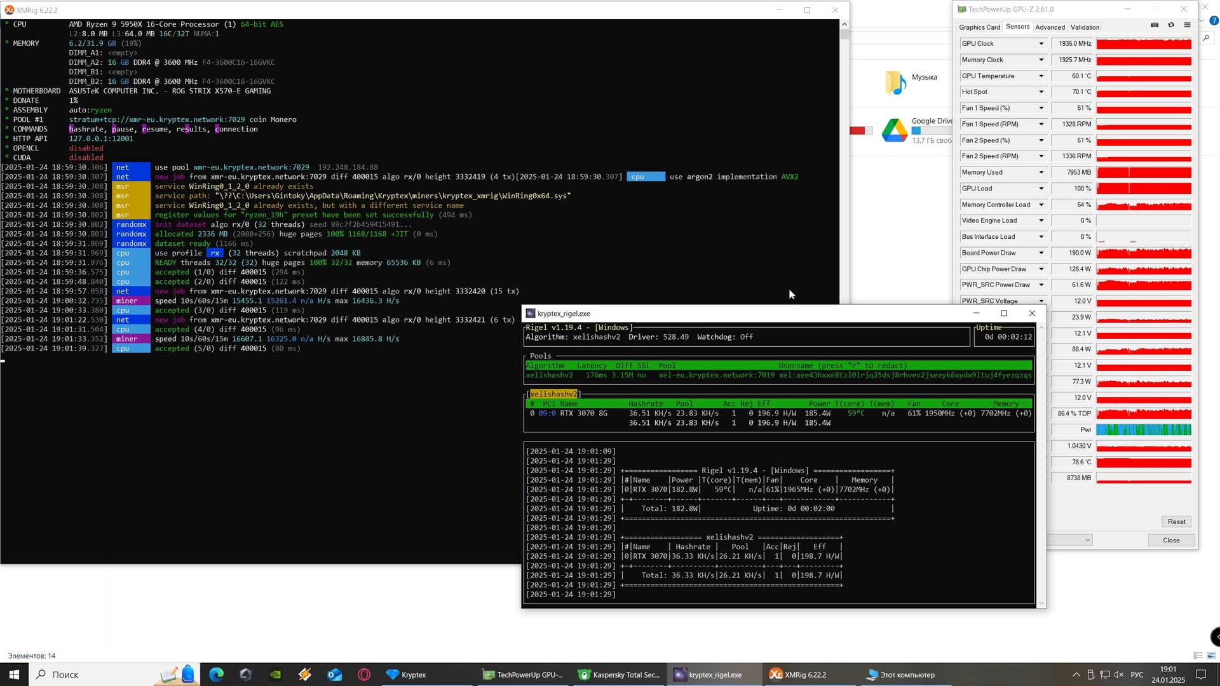Screen dimensions: 1220x686
Task: Open the PWR_SRC Power Draw dropdown
Action: coord(1041,285)
